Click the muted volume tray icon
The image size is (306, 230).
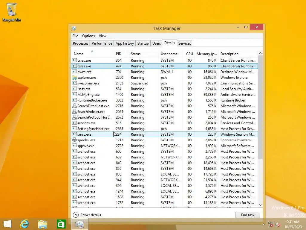click(x=278, y=224)
